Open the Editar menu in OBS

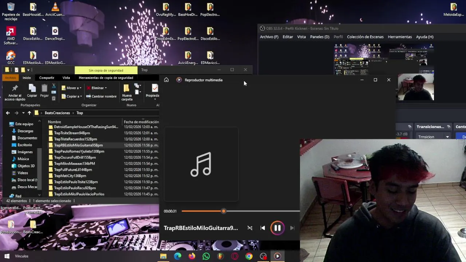point(288,37)
